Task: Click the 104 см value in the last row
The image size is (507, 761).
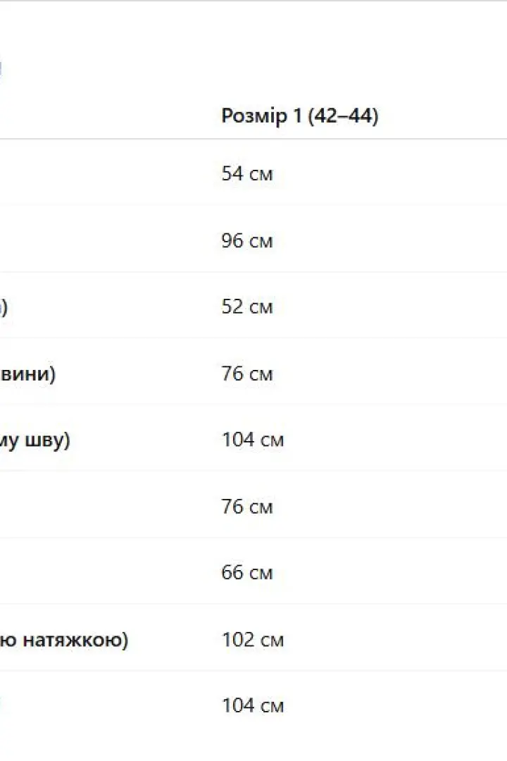Action: (x=252, y=705)
